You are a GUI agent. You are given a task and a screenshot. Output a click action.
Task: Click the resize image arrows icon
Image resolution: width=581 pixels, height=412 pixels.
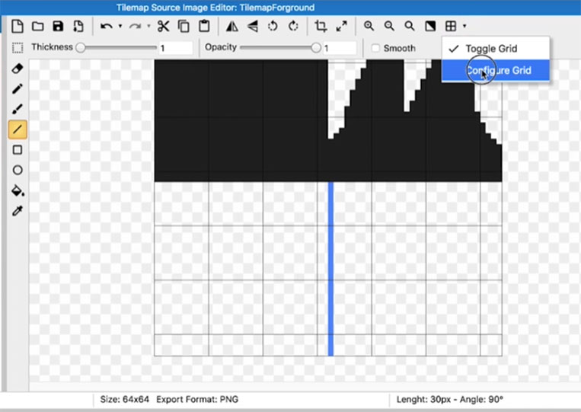pos(341,27)
